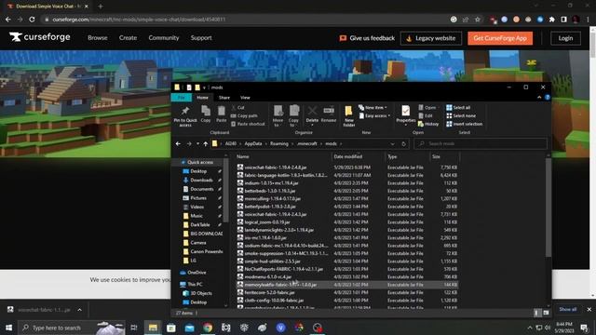Refresh the mods folder view
Viewport: 596px width, 335px height.
click(x=403, y=144)
